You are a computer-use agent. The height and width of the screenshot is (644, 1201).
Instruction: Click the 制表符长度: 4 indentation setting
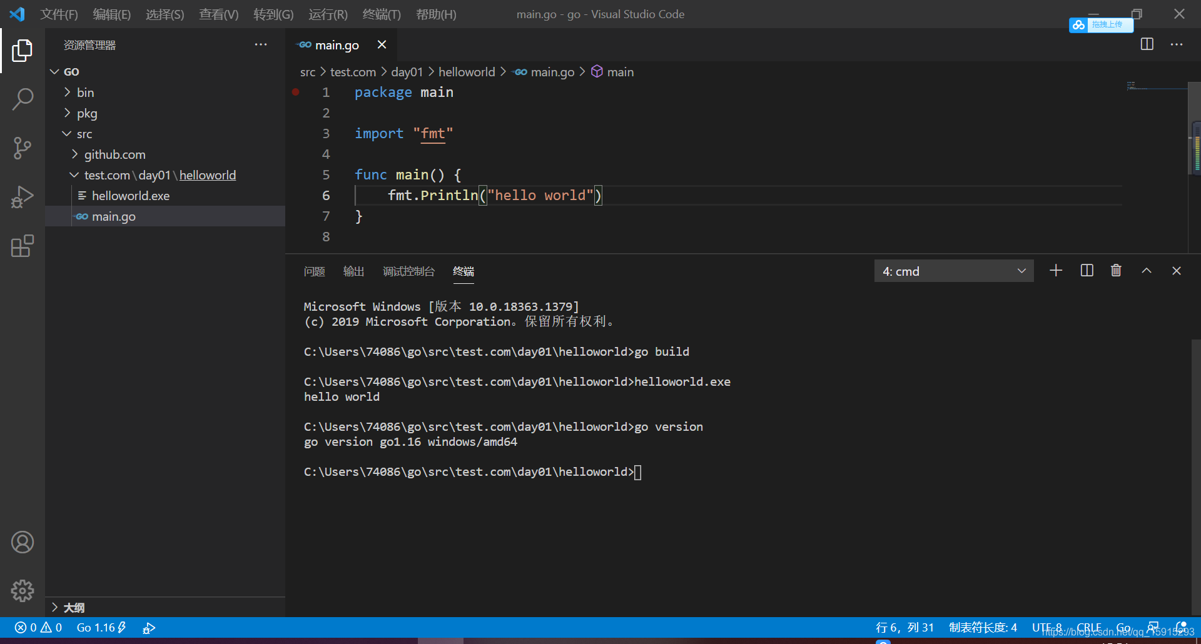tap(983, 627)
